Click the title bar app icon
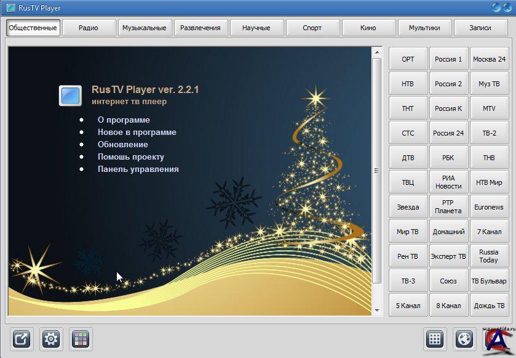Image resolution: width=516 pixels, height=358 pixels. point(10,7)
